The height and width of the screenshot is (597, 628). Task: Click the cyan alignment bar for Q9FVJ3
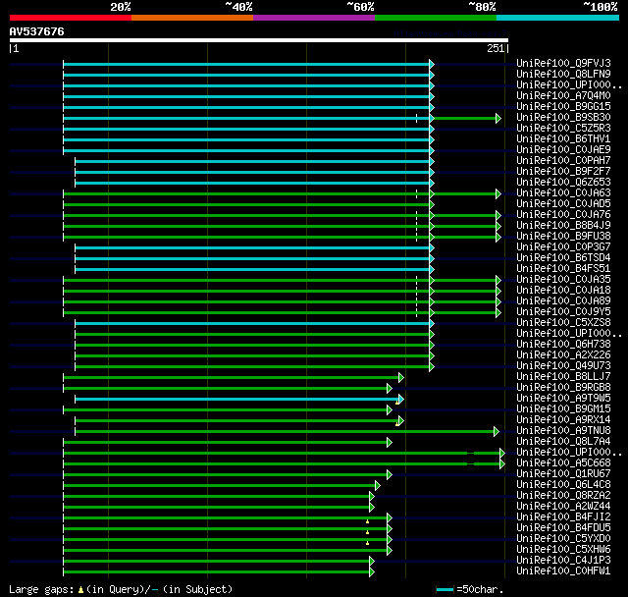coord(246,64)
